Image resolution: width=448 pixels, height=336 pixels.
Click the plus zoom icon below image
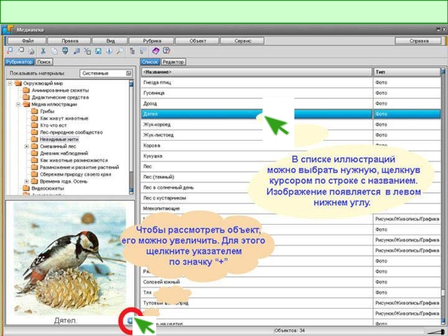[x=129, y=321]
